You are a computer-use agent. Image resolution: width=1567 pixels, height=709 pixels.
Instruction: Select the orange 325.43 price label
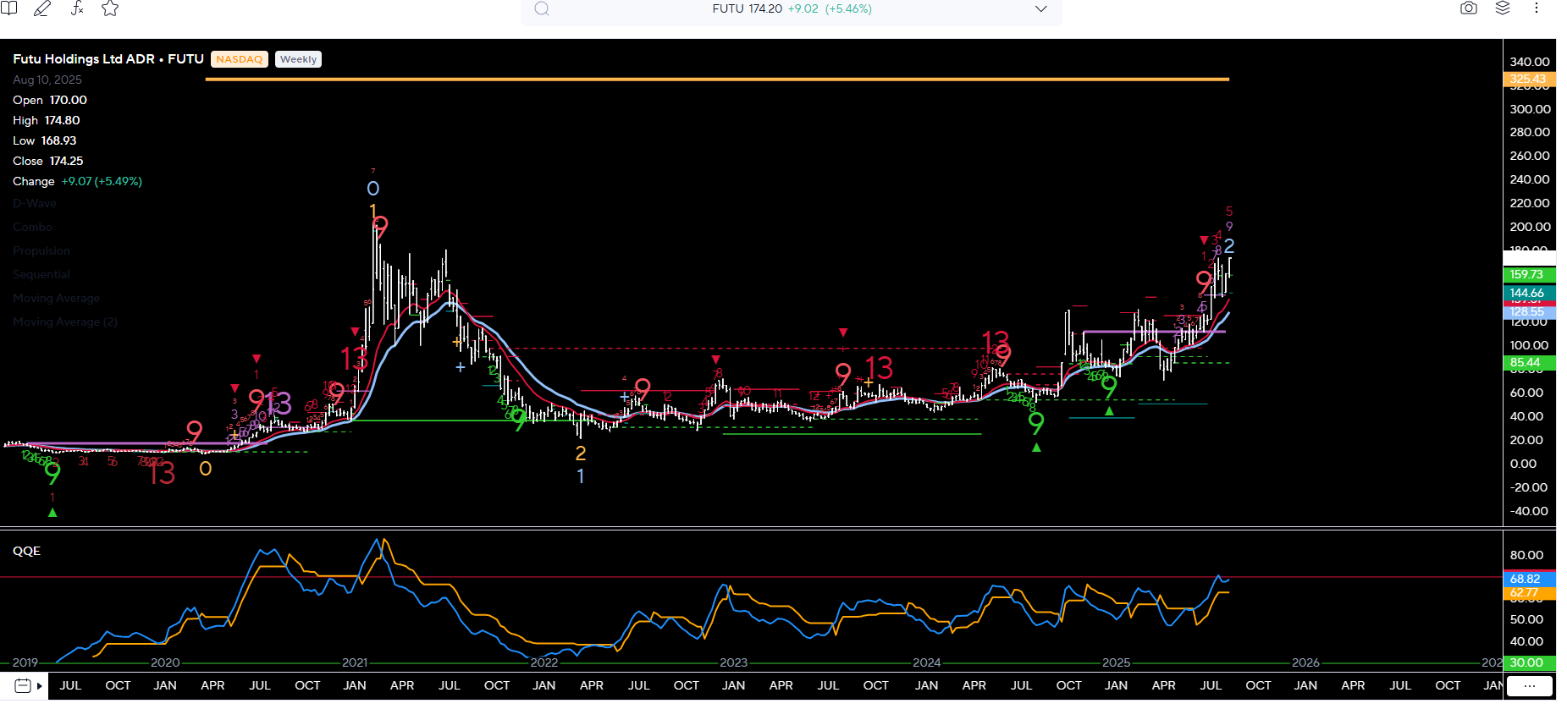(x=1528, y=80)
